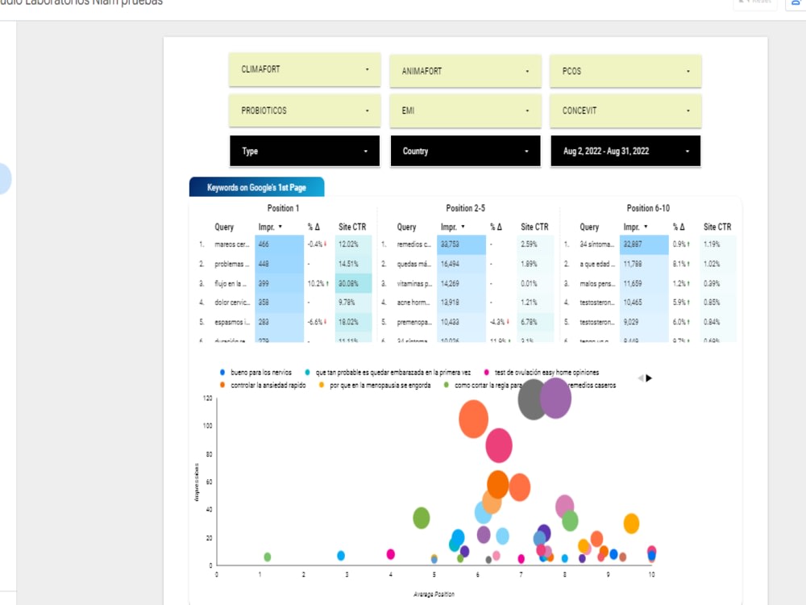Click the 30.08% Site CTR cell
This screenshot has height=605, width=806.
coord(353,283)
